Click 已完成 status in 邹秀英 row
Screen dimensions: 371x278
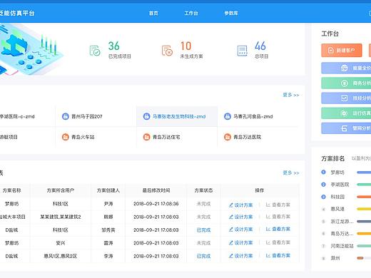pyautogui.click(x=203, y=230)
